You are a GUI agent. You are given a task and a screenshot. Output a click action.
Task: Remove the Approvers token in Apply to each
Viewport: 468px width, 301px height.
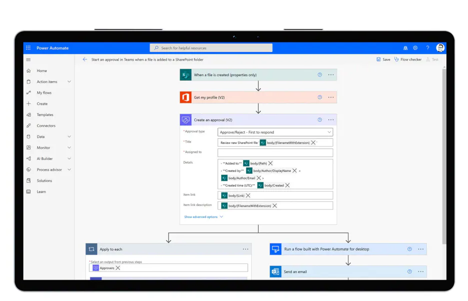118,268
